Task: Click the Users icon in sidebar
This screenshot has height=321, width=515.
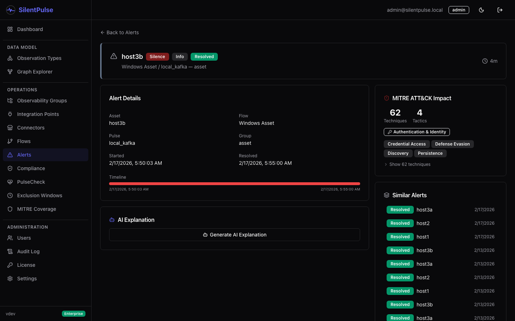Action: 10,238
